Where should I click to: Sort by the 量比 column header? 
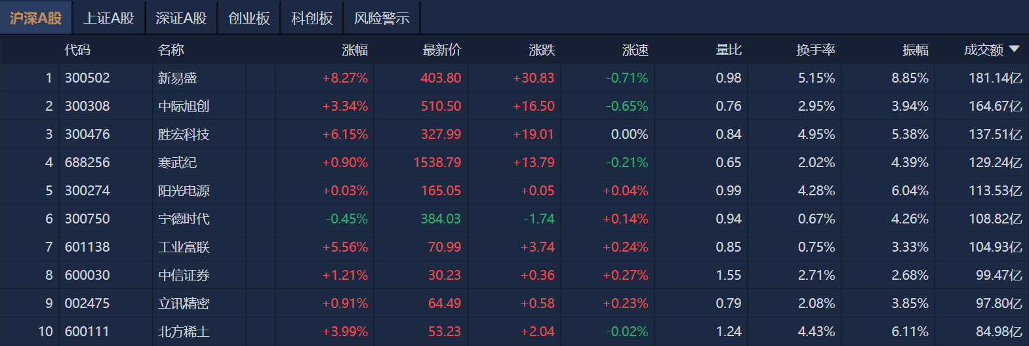[x=728, y=50]
